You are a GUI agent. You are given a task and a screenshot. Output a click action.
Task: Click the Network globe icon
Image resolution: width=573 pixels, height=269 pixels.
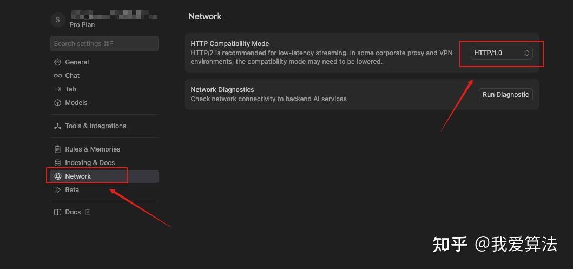pyautogui.click(x=58, y=176)
